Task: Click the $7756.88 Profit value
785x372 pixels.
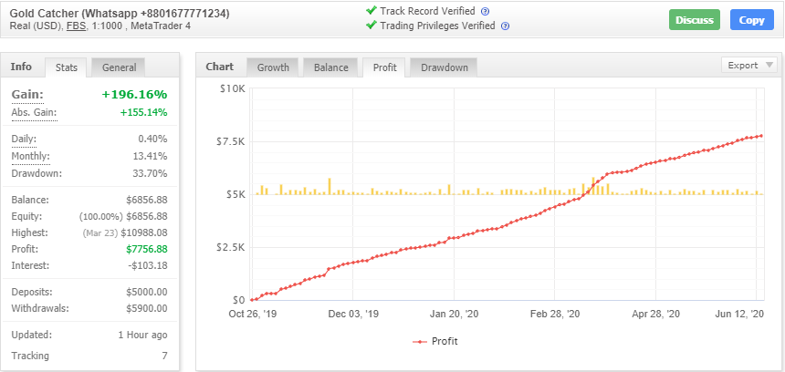Action: pyautogui.click(x=147, y=249)
